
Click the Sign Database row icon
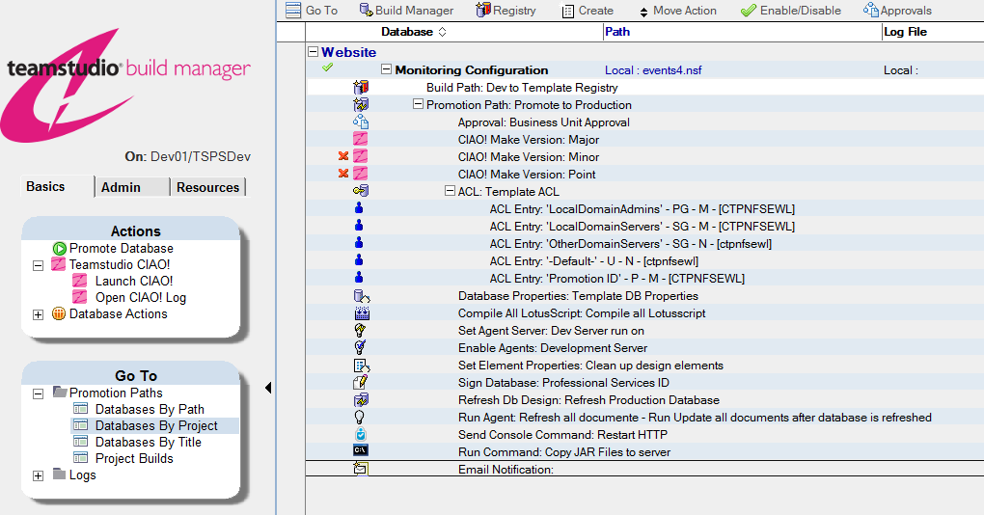click(360, 382)
